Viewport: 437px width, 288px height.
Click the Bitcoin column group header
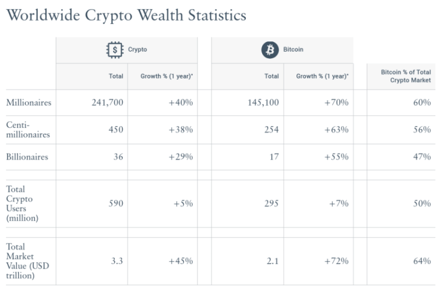[x=292, y=50]
